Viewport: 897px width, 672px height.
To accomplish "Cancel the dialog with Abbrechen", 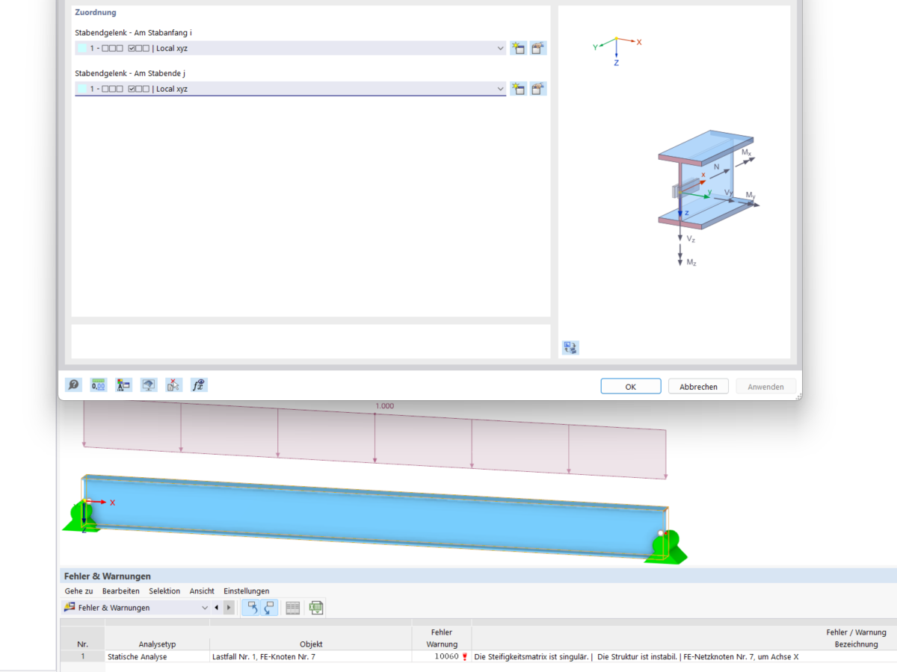I will [x=697, y=386].
